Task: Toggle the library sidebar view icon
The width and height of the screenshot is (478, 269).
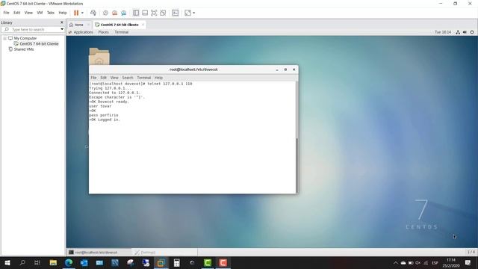Action: [x=136, y=13]
